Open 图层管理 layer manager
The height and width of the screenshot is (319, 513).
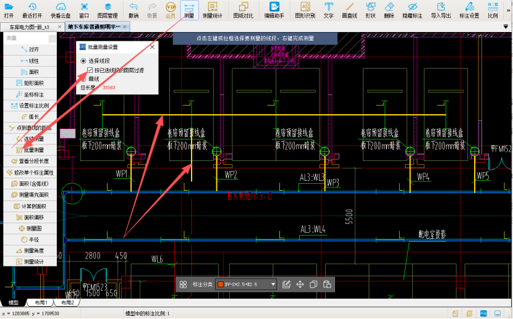tap(107, 9)
